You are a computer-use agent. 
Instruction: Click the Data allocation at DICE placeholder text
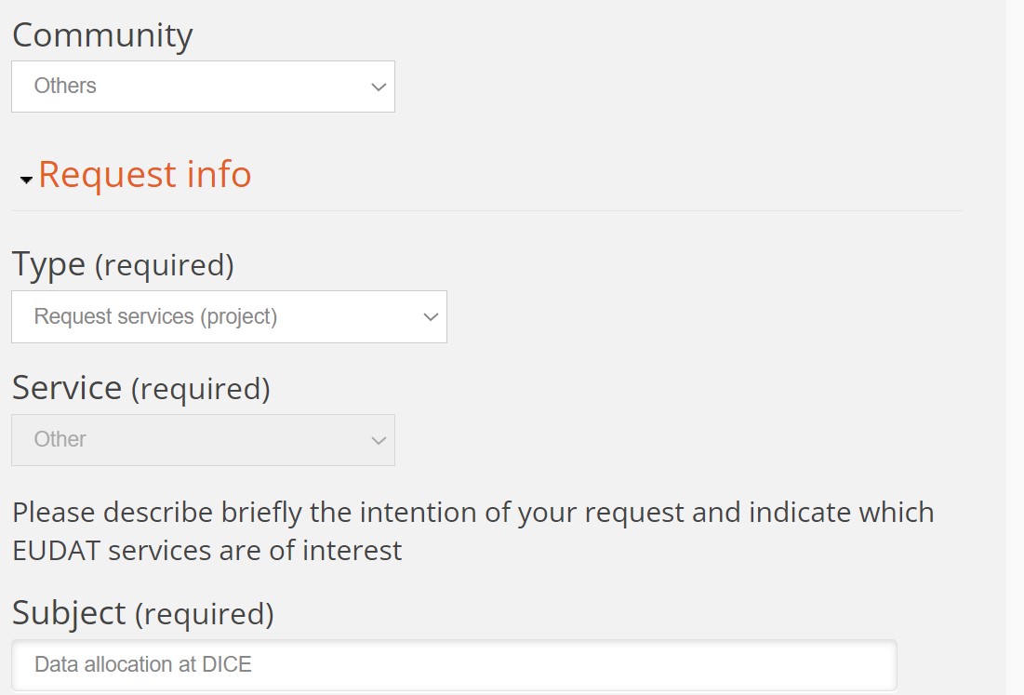coord(143,664)
